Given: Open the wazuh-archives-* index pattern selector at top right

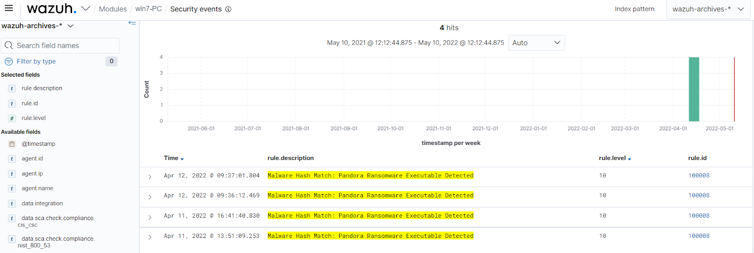Looking at the screenshot, I should 708,9.
